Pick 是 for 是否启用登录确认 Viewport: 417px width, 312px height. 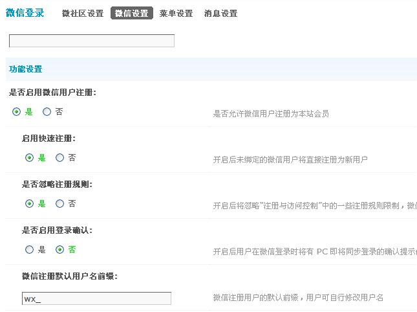tap(29, 249)
